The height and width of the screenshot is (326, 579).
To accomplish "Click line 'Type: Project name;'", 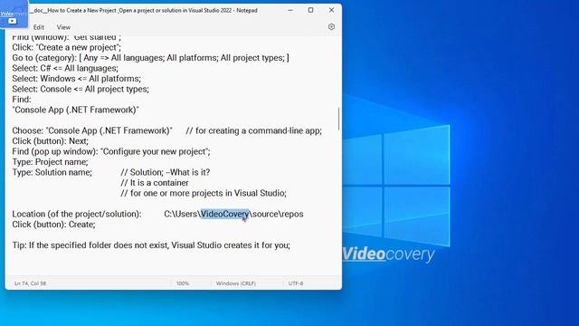I will [x=51, y=162].
